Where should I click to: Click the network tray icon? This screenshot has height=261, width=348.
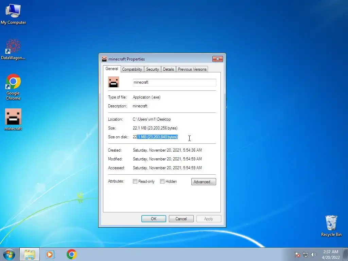(x=306, y=255)
